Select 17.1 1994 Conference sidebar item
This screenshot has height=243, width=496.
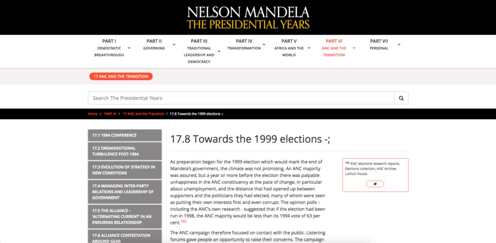coord(125,135)
